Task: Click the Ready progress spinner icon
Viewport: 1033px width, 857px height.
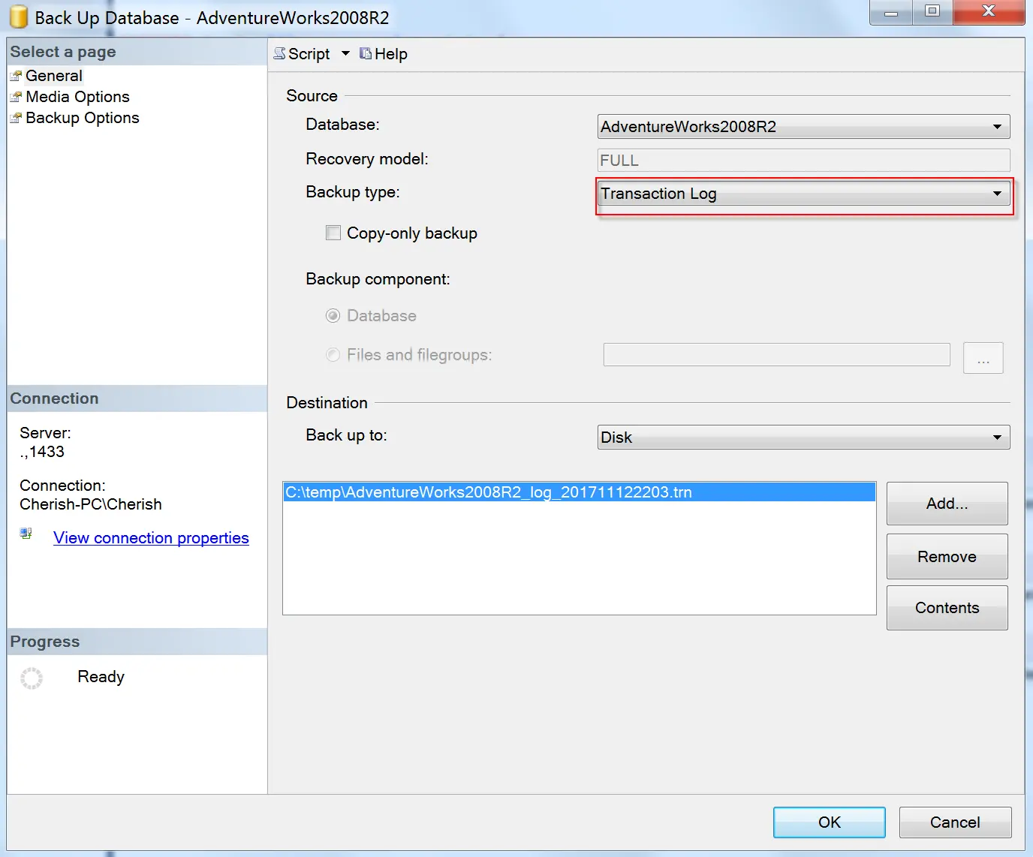Action: pyautogui.click(x=32, y=678)
